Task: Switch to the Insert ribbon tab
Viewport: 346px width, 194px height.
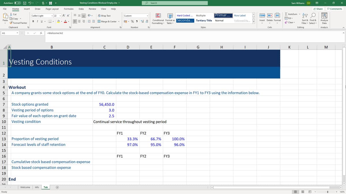Action: point(27,9)
